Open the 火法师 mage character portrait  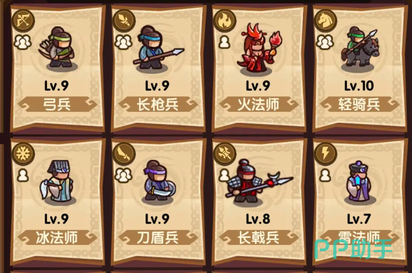tap(260, 49)
